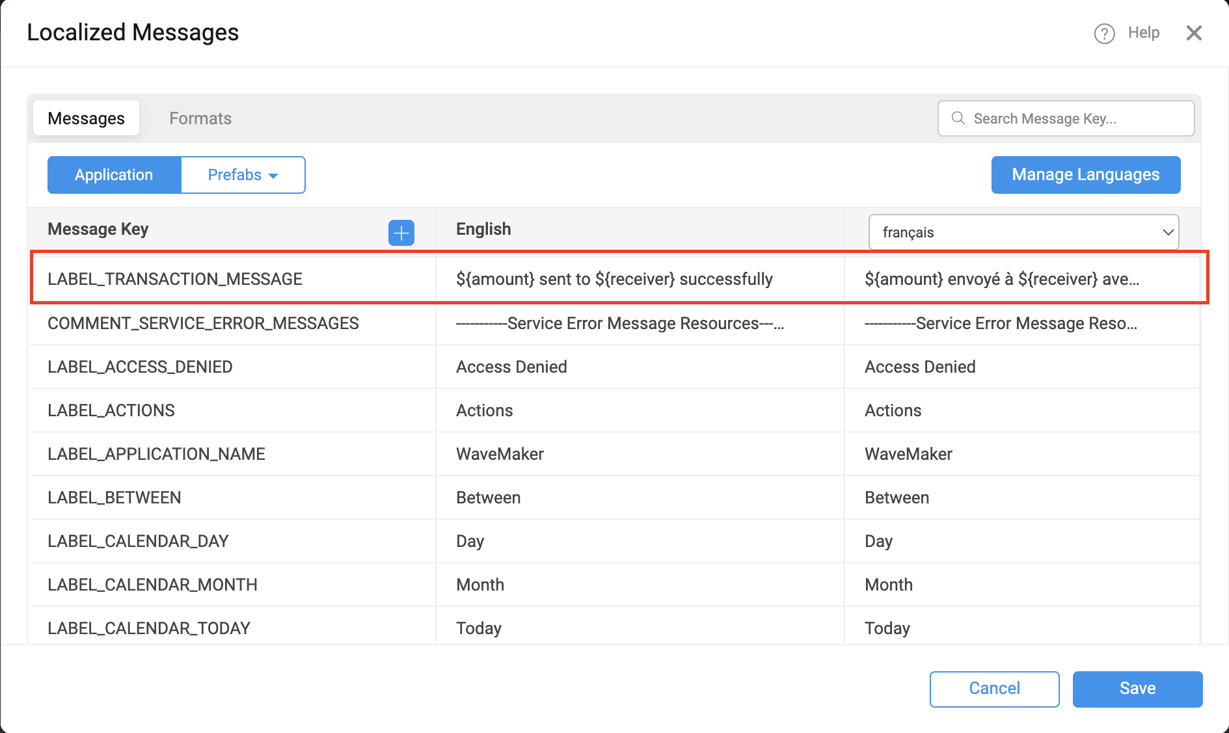Viewport: 1229px width, 733px height.
Task: Open the français language dropdown
Action: (x=1023, y=232)
